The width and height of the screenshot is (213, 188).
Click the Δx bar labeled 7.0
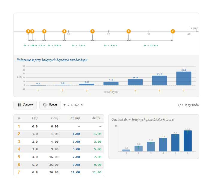(163, 145)
